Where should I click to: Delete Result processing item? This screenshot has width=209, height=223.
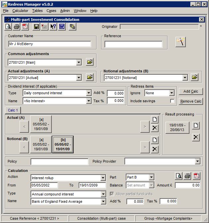196,137
